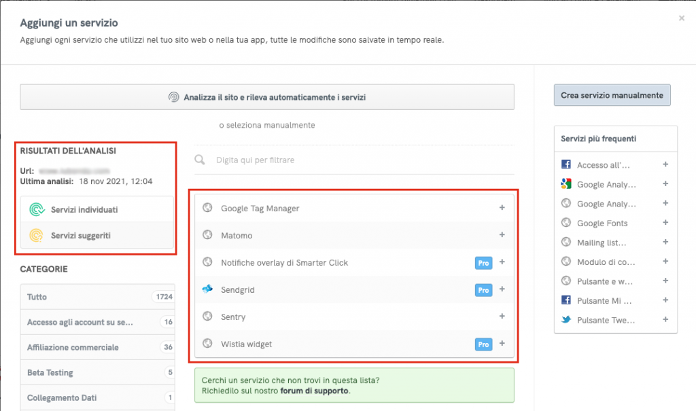Expand Sentry using the plus symbol
Viewport: 696px width, 411px height.
pyautogui.click(x=502, y=317)
